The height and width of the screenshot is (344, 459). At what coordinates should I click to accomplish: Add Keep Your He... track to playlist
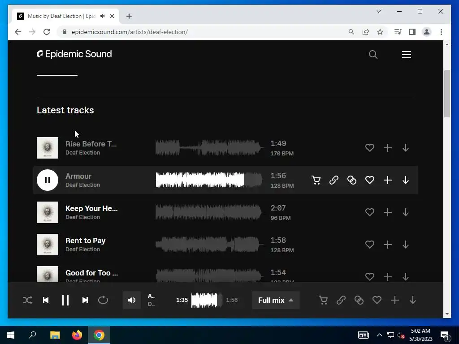click(x=388, y=212)
